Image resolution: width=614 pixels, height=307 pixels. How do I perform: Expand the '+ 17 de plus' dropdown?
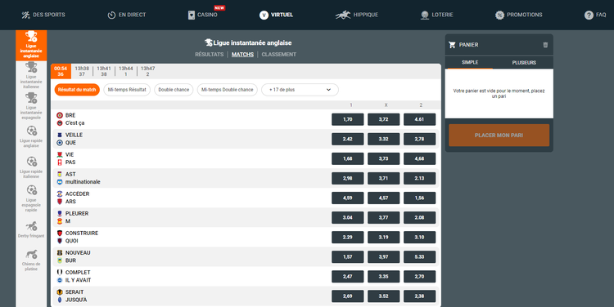[x=300, y=90]
